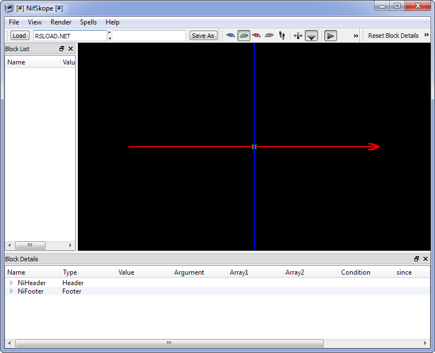Select the gray eye User view icon
The height and width of the screenshot is (353, 435).
point(269,36)
